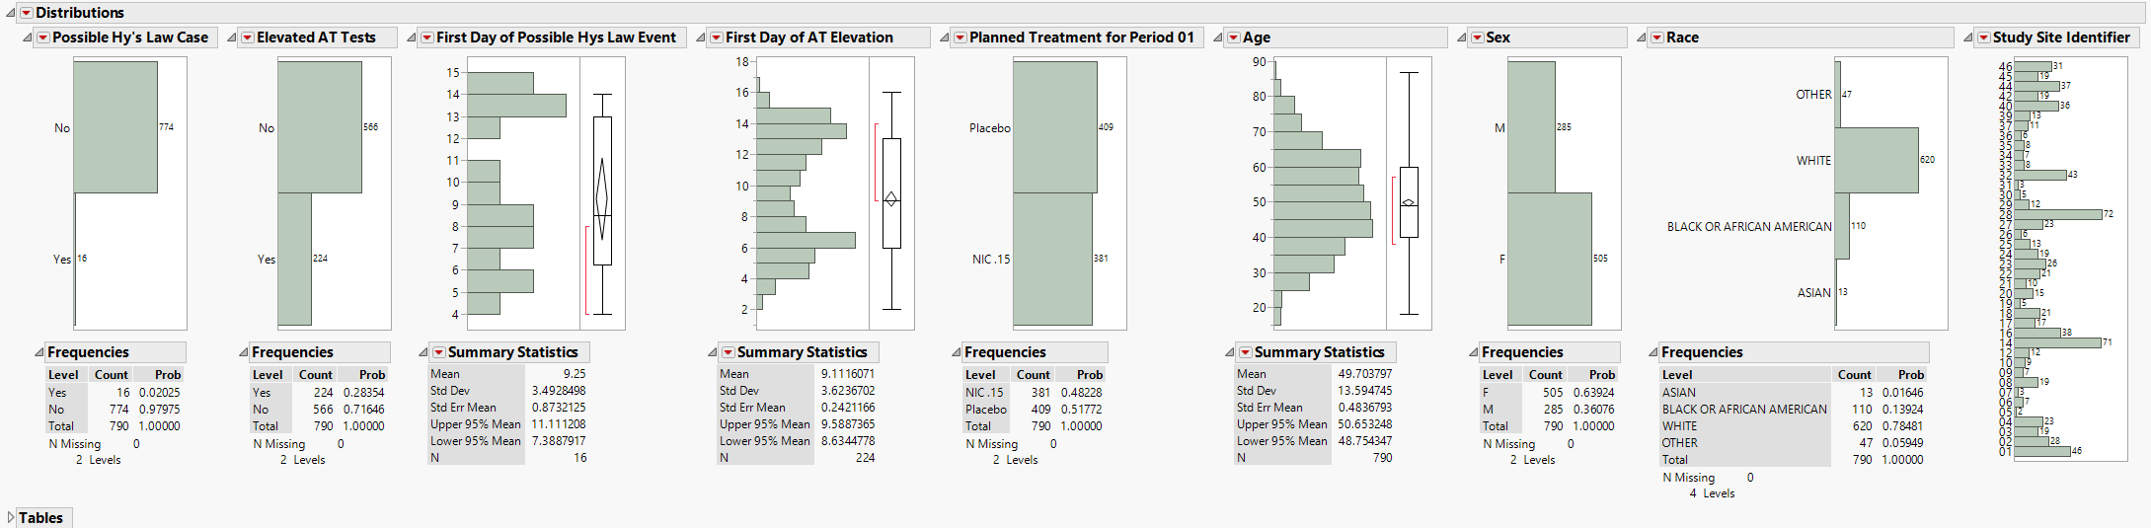This screenshot has width=2151, height=528.
Task: Open red triangle for First Day of AT Elevation
Action: click(717, 38)
